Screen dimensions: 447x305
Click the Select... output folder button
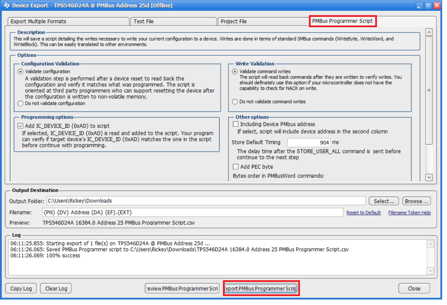click(384, 201)
